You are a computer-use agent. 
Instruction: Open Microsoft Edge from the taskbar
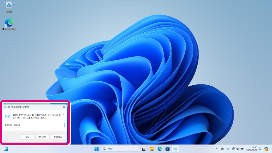pyautogui.click(x=159, y=149)
